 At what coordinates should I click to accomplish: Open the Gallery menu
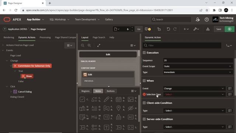point(109,20)
